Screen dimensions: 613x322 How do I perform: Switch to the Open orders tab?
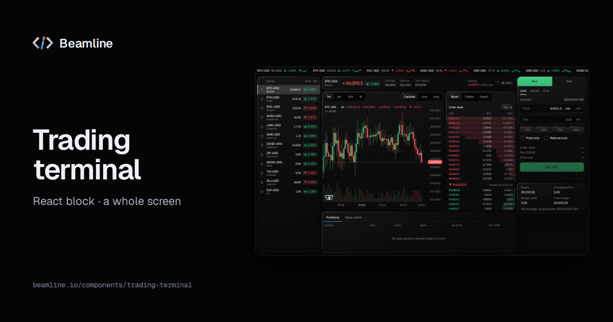pyautogui.click(x=353, y=217)
